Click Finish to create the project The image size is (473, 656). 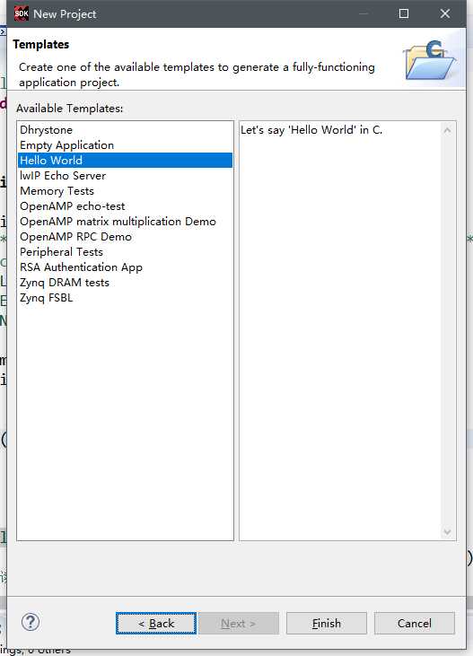(326, 624)
